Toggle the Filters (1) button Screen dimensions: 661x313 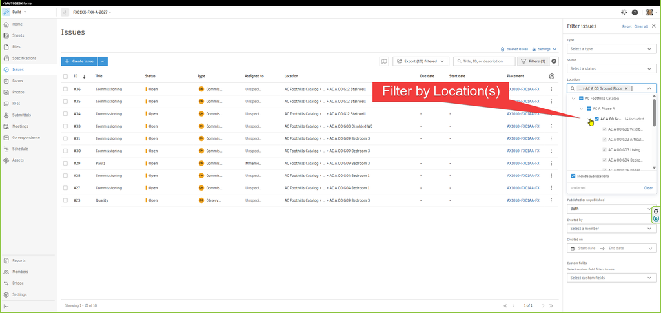point(533,61)
